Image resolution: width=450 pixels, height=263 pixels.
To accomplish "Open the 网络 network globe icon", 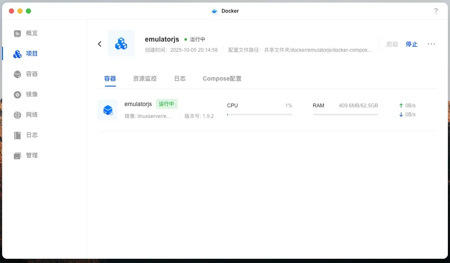I will (x=17, y=115).
